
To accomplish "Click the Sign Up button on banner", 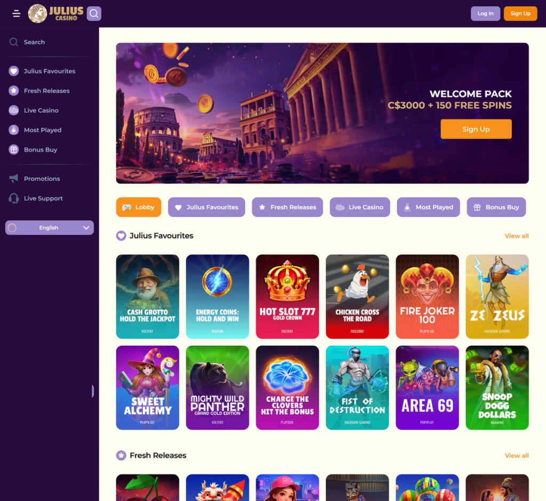I will point(476,129).
